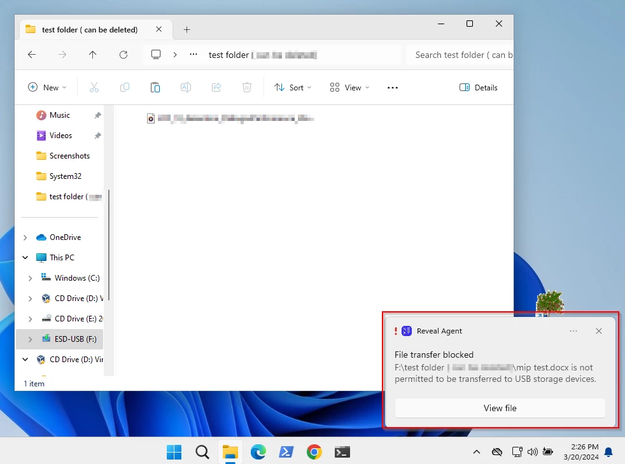Click the Delete trash icon

point(247,87)
